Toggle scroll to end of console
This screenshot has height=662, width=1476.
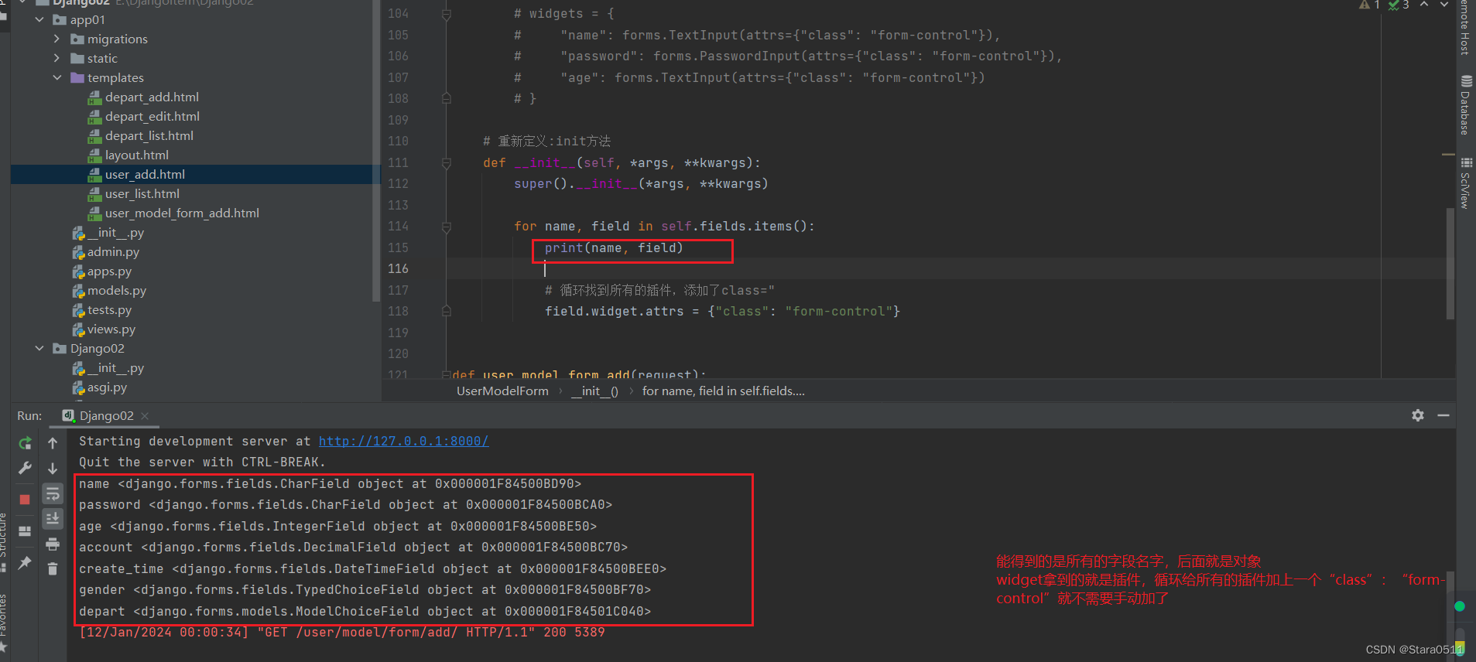[x=53, y=518]
